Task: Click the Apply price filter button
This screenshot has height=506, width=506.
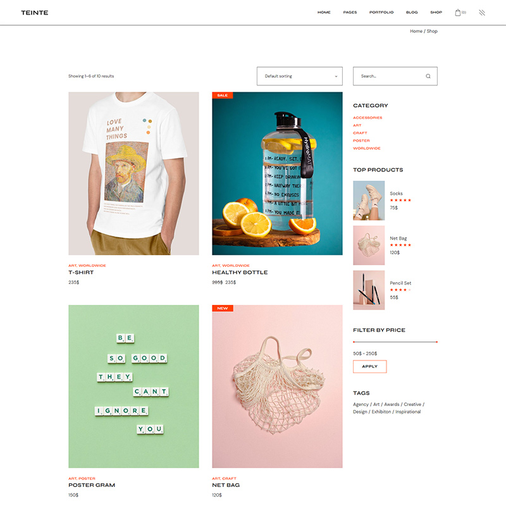Action: [369, 366]
